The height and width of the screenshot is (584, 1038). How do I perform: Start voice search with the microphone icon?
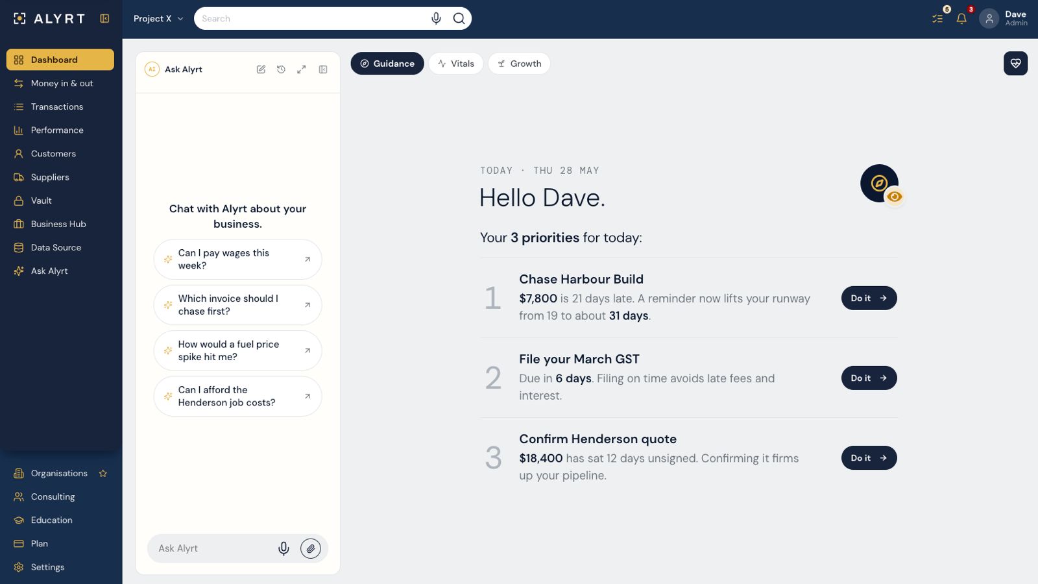click(436, 19)
